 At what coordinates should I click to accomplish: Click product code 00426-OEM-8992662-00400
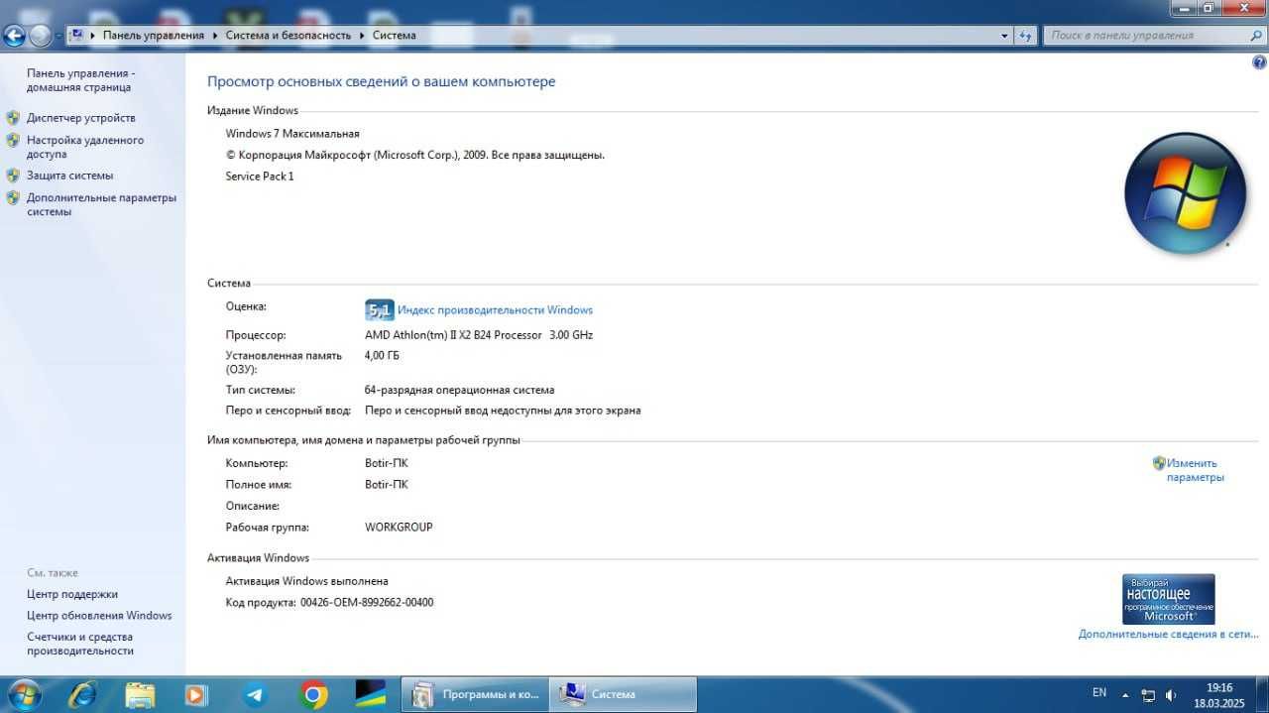[x=367, y=603]
